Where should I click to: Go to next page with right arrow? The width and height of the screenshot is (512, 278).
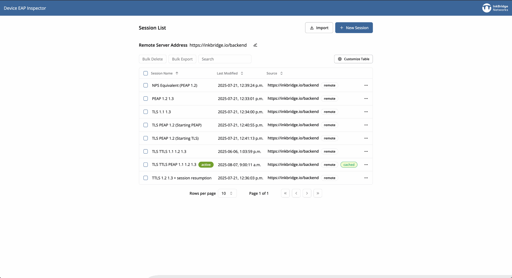click(x=307, y=193)
